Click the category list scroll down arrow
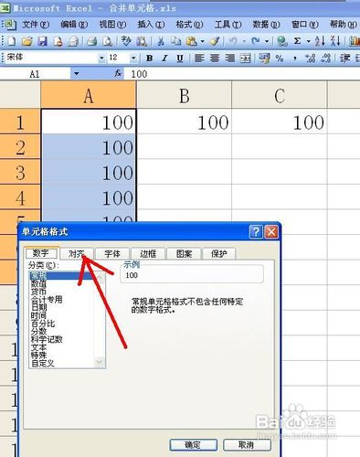The image size is (360, 457). click(x=99, y=362)
